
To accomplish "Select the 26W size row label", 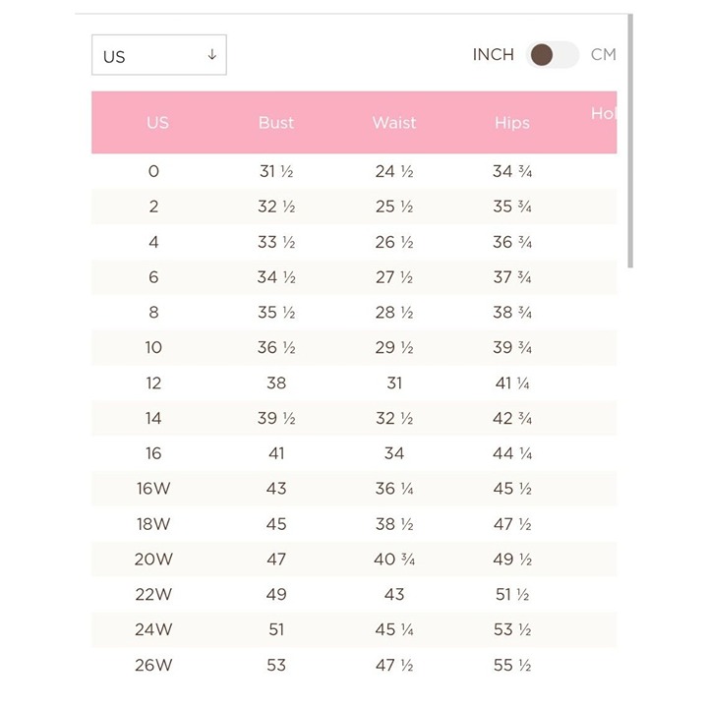I will click(153, 665).
